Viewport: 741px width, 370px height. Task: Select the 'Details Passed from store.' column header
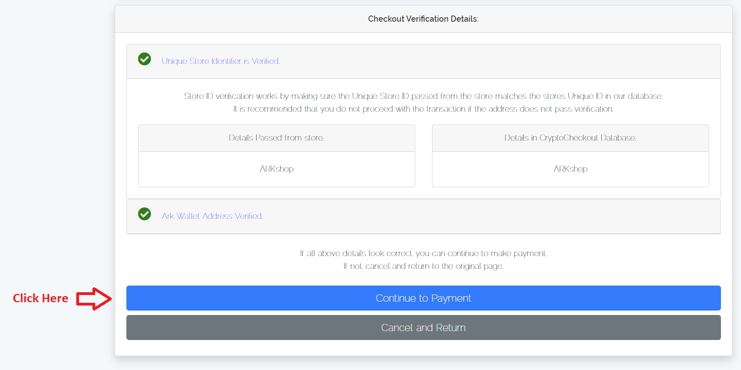click(x=276, y=138)
